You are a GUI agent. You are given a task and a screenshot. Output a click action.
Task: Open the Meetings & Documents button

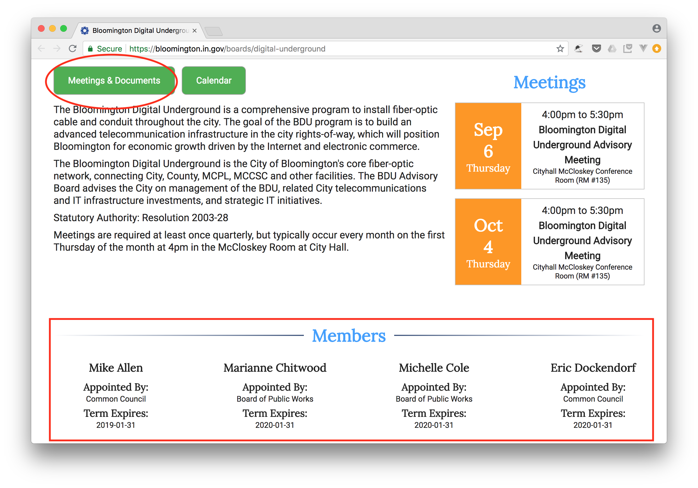pos(114,80)
